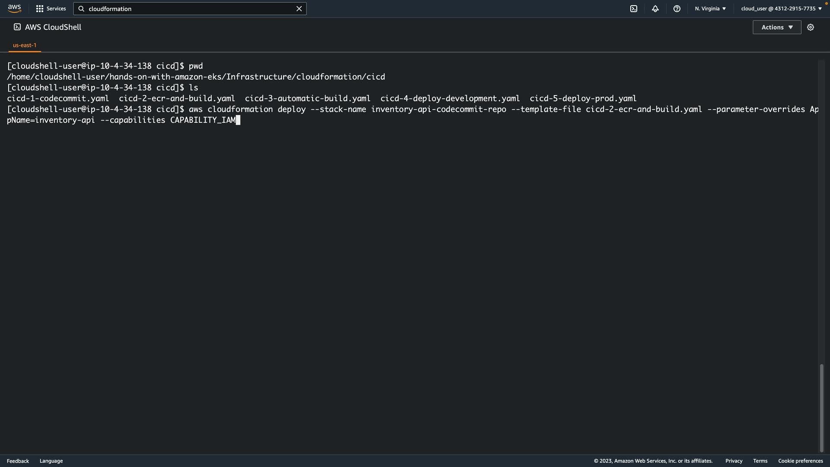Open CloudShell settings gear
The height and width of the screenshot is (467, 830).
(811, 27)
